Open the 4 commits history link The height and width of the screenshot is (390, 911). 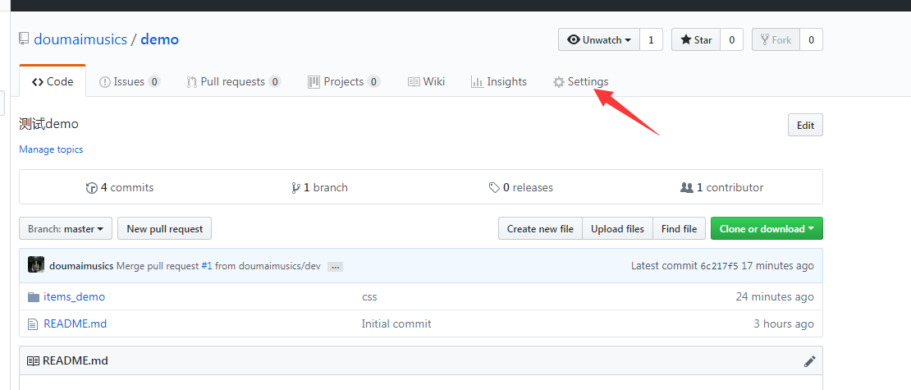[x=120, y=187]
